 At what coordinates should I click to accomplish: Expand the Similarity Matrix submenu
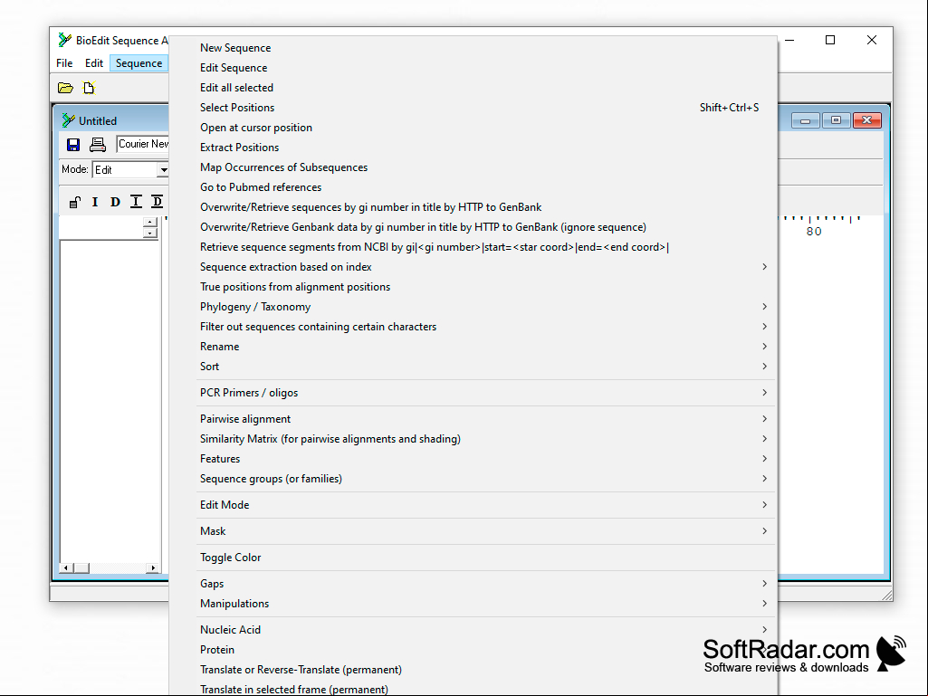473,439
